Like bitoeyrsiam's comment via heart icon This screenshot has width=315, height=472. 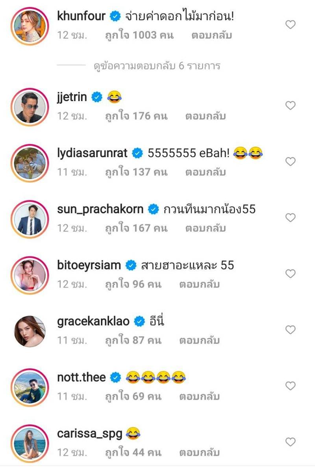(290, 274)
